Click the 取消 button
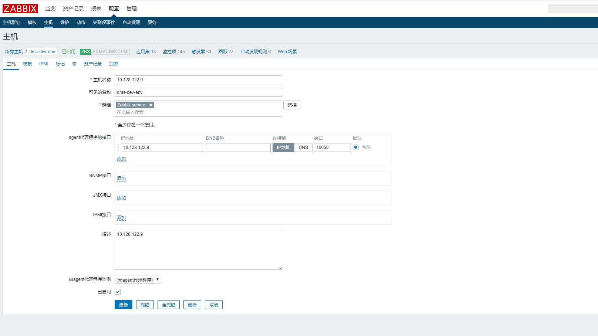The height and width of the screenshot is (336, 598). (x=214, y=305)
